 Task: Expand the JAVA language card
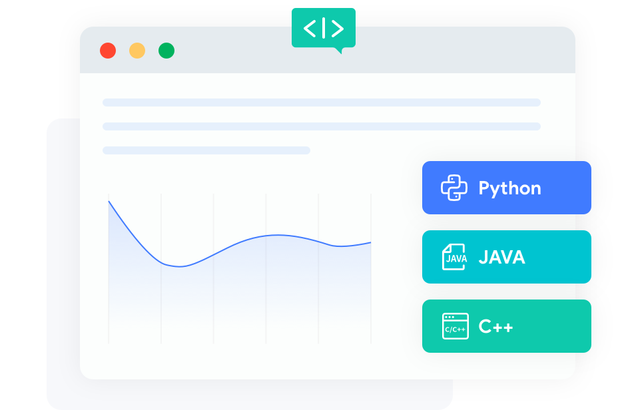[506, 257]
